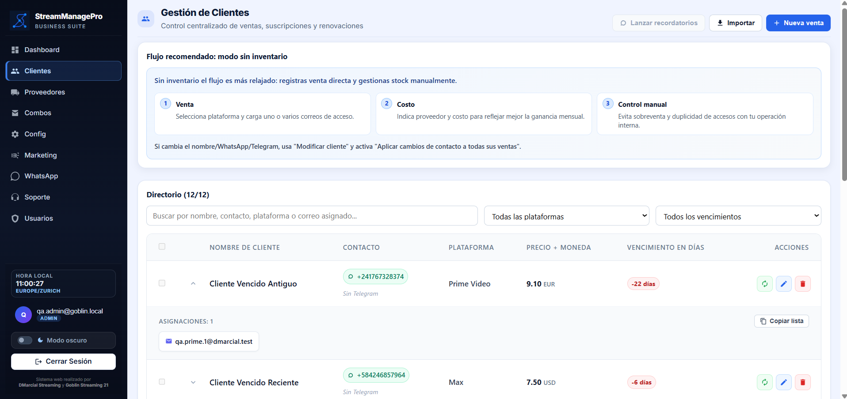Image resolution: width=847 pixels, height=399 pixels.
Task: Edit Cliente Vencido Antiguo with pencil icon
Action: 784,284
